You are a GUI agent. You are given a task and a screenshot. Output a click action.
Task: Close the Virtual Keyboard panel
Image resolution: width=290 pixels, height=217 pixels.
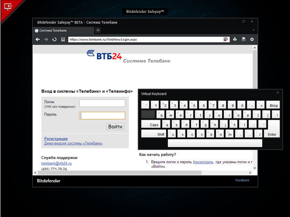pyautogui.click(x=278, y=92)
